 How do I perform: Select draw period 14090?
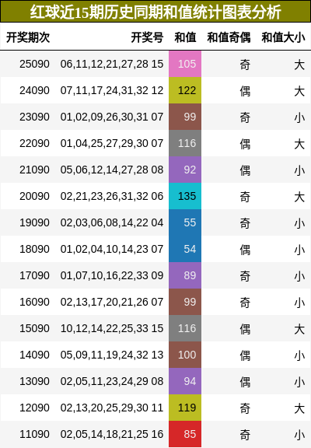click(34, 355)
